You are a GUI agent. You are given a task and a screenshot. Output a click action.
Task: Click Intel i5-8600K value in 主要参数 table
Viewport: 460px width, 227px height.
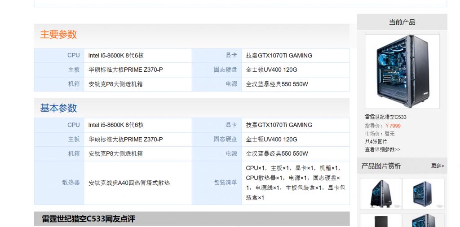tap(116, 55)
